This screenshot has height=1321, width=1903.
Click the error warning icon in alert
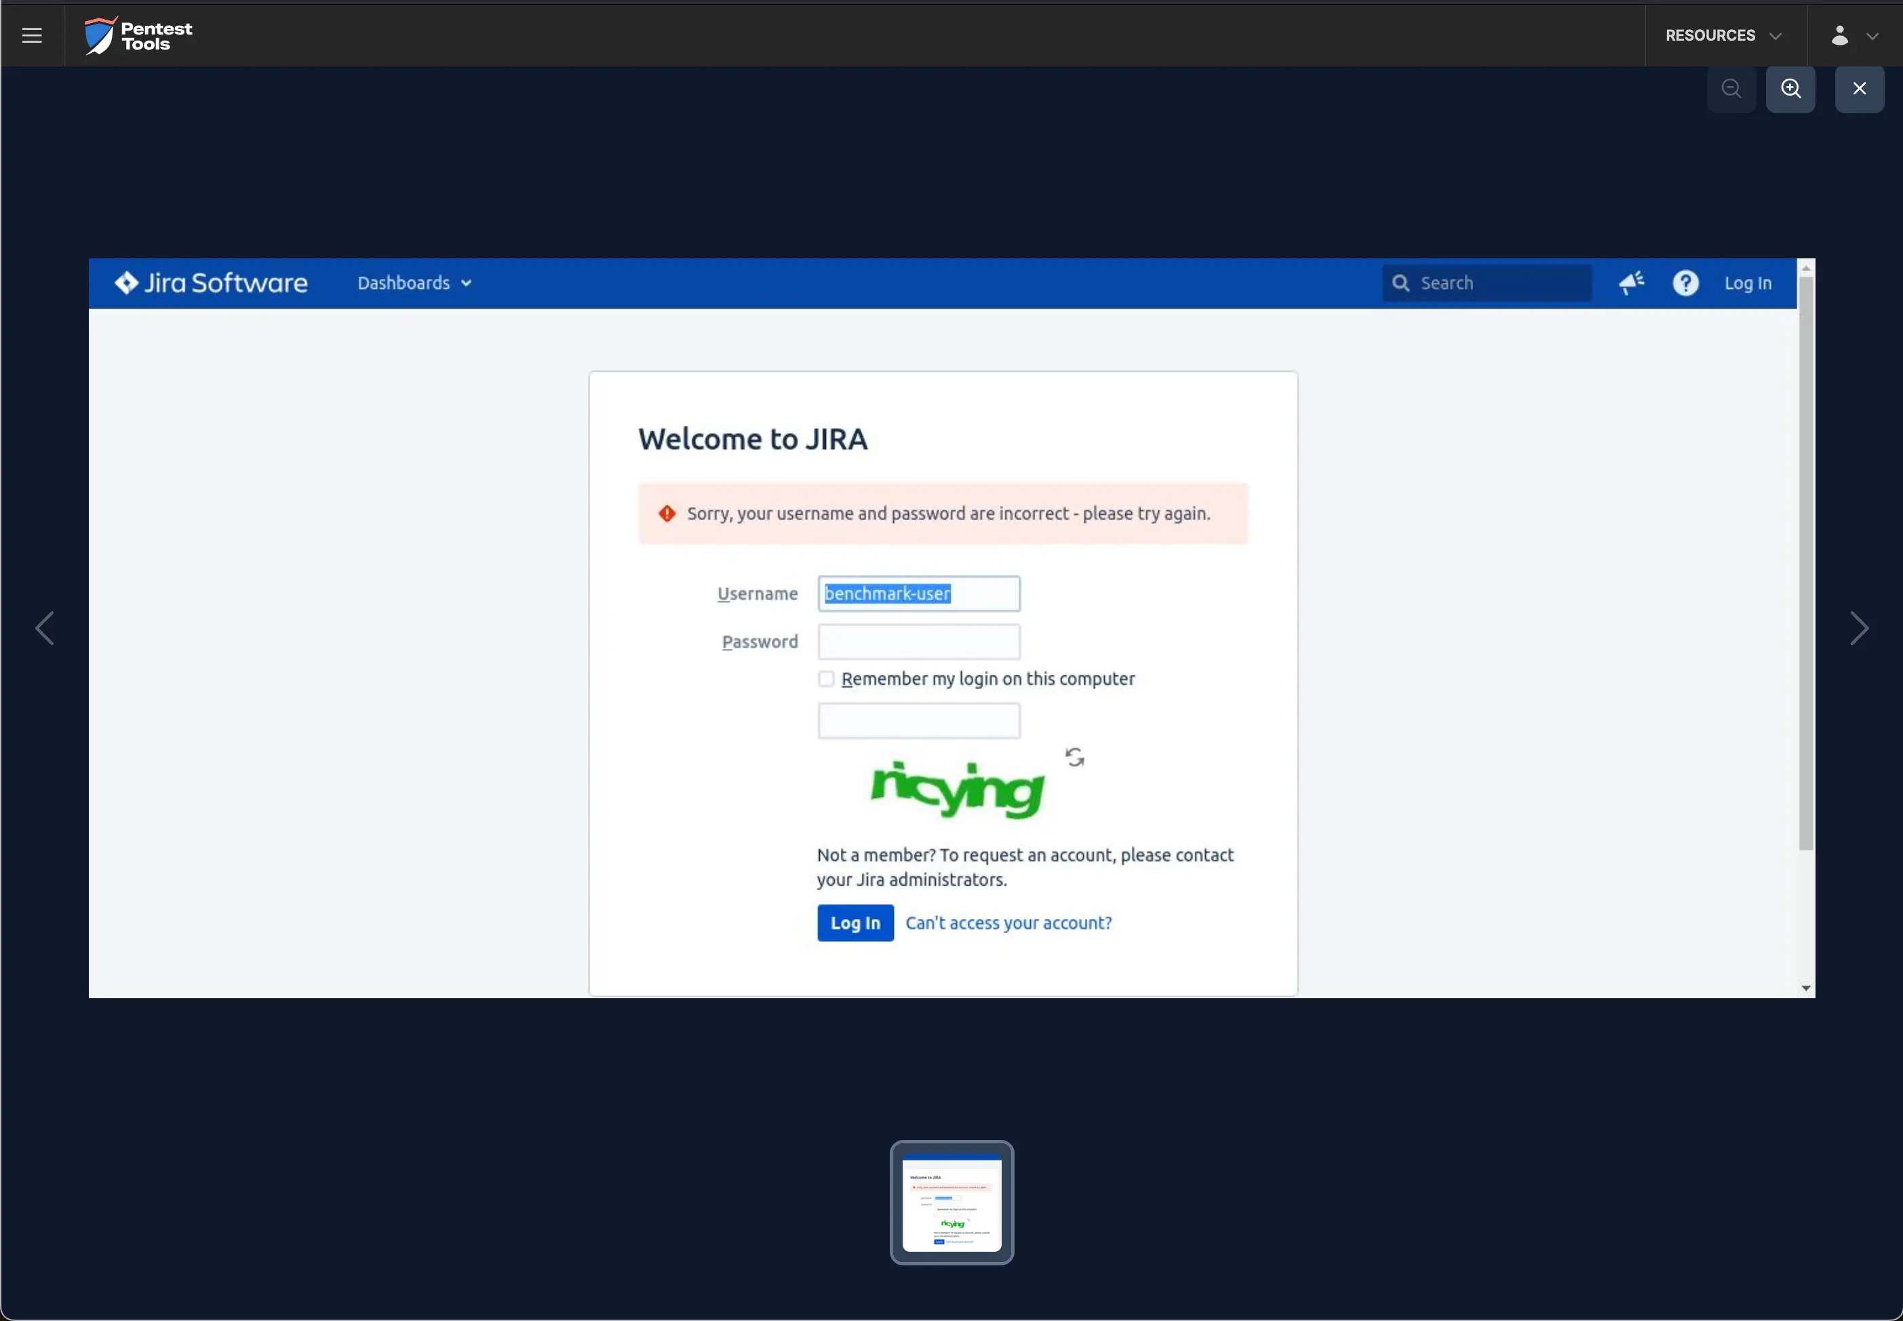(x=667, y=514)
